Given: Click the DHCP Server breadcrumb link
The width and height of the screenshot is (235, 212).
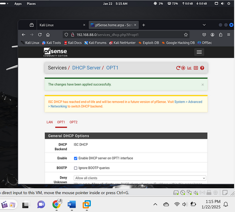Looking at the screenshot, I should pos(86,68).
